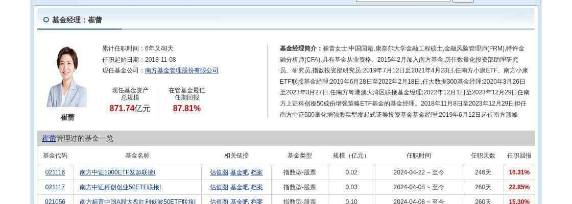Click the 22.85% return value
Screen dimensions: 572x204
[x=519, y=187]
